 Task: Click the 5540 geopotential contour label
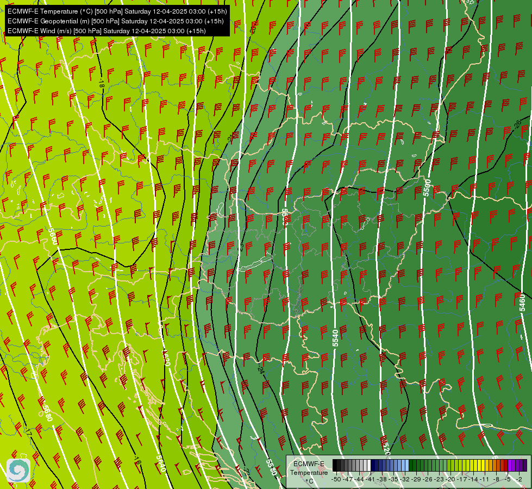(x=335, y=338)
